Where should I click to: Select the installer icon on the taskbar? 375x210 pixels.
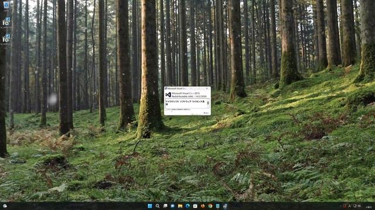[225, 206]
